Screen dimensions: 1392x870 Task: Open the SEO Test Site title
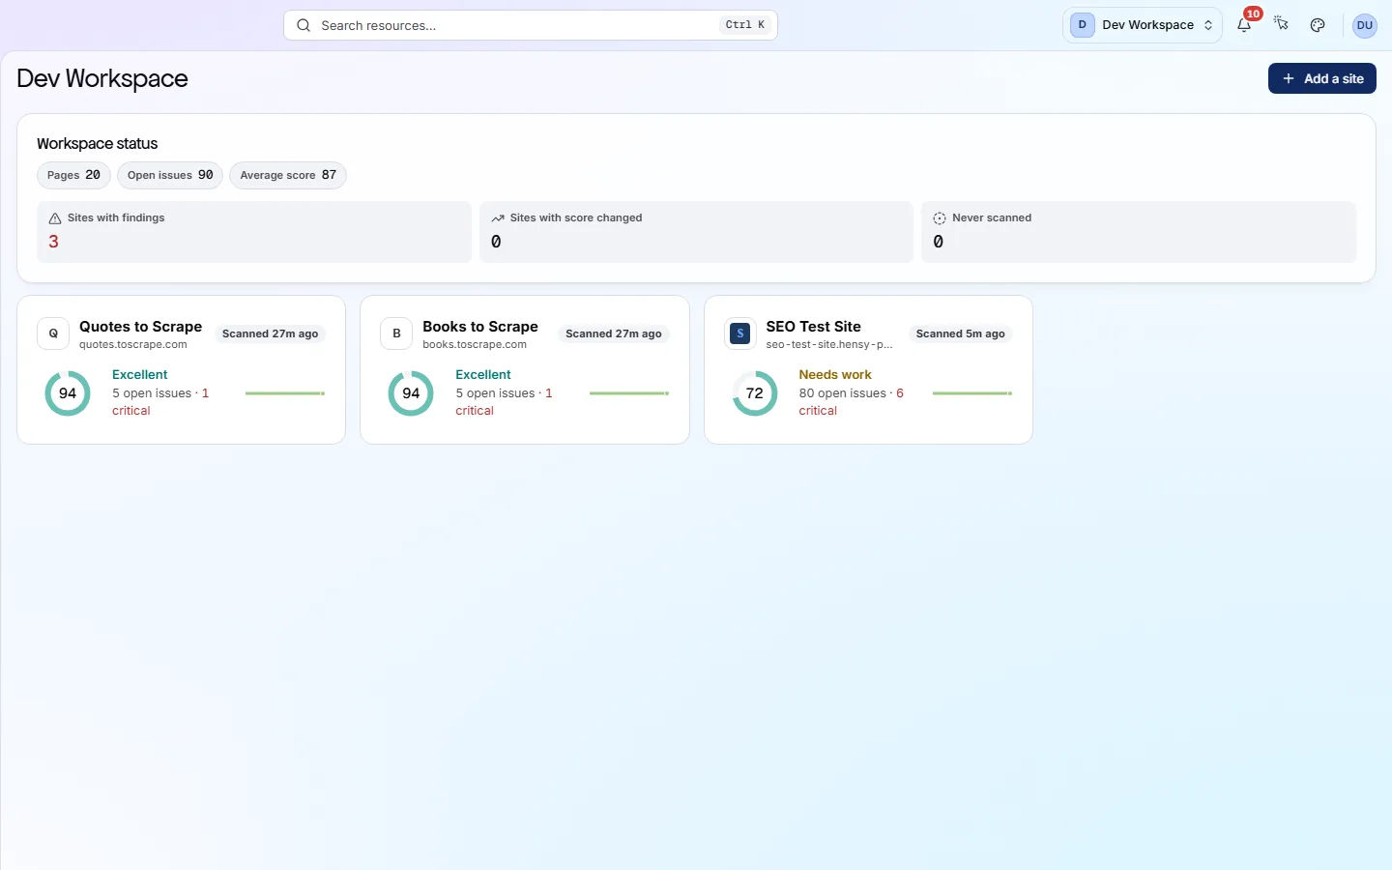tap(814, 327)
